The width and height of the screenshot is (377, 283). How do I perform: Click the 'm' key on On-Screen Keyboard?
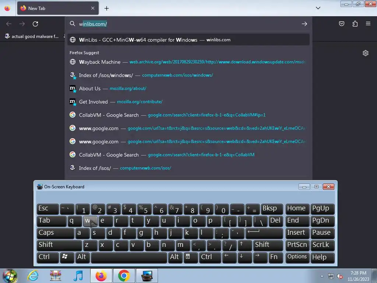(183, 245)
